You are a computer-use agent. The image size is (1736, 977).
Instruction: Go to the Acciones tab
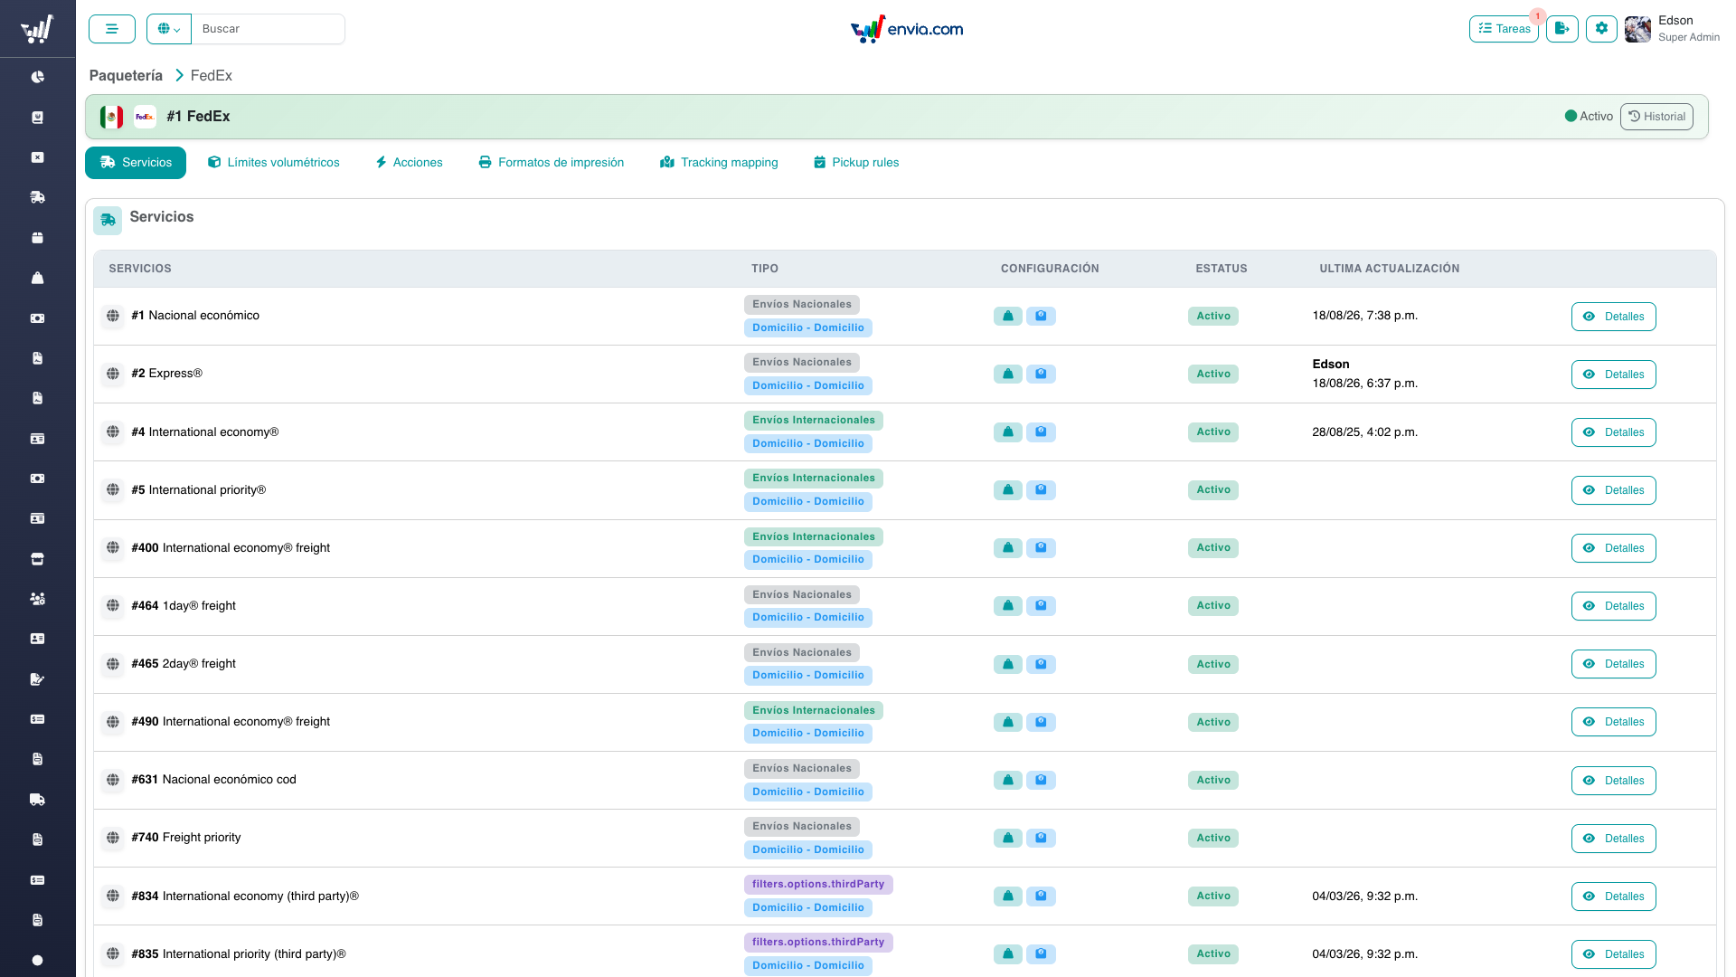[409, 163]
